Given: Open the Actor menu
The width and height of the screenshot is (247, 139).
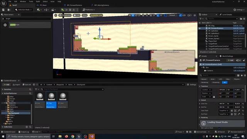Looking at the screenshot, I should click(52, 2).
